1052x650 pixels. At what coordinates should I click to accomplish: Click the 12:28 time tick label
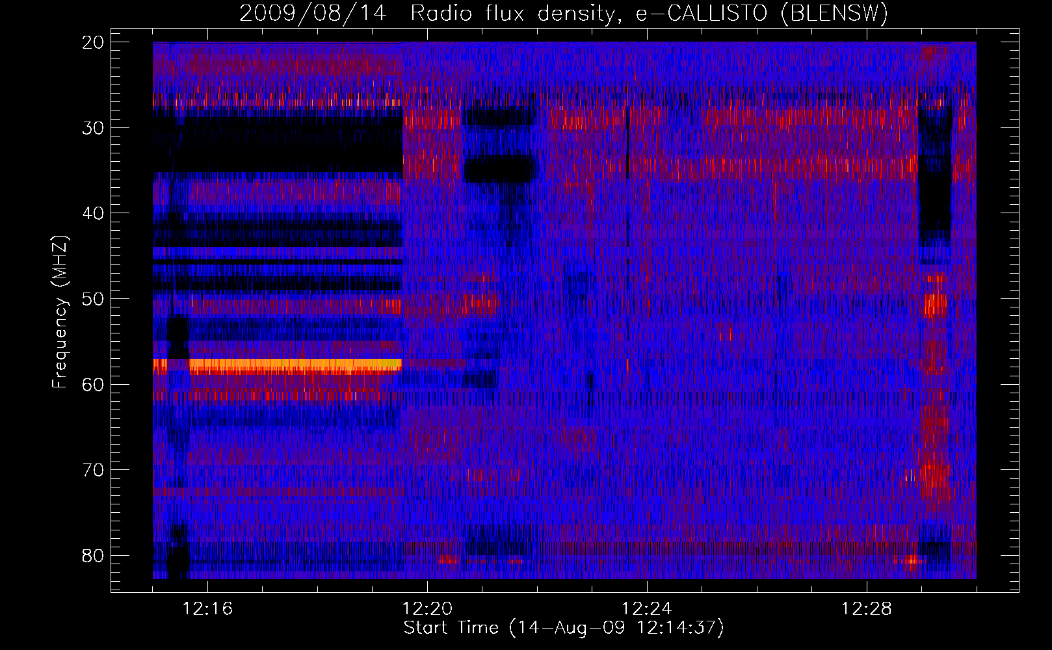click(x=867, y=609)
